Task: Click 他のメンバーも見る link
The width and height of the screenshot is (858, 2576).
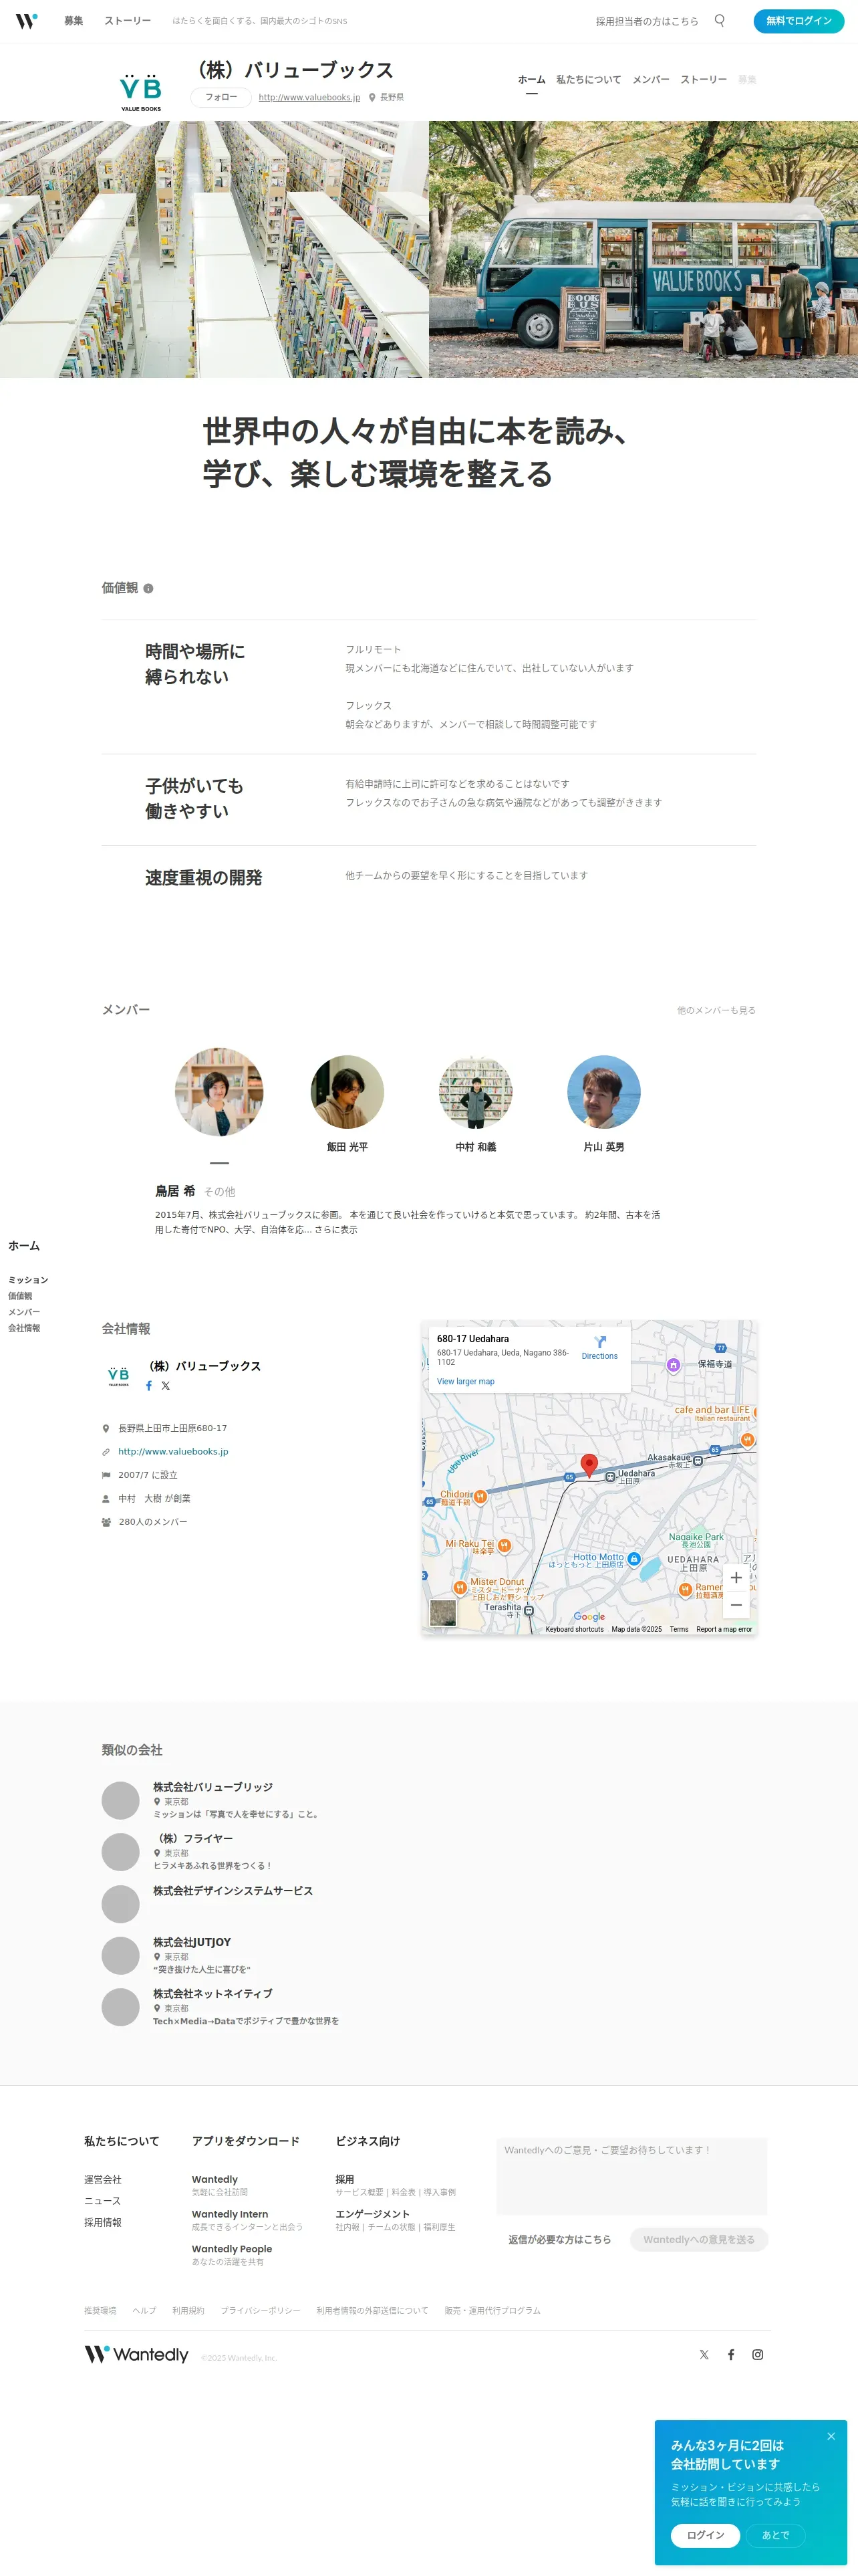Action: [716, 1010]
